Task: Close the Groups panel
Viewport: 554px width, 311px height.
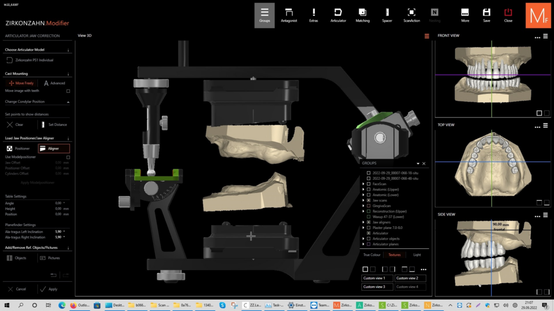Action: (x=424, y=164)
